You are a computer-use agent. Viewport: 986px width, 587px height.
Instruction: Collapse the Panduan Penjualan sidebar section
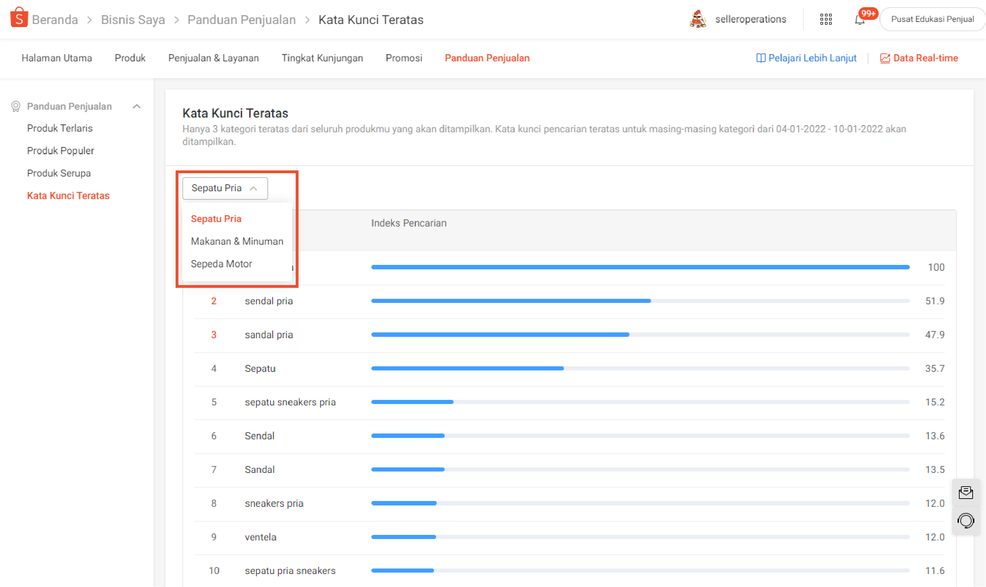[136, 106]
